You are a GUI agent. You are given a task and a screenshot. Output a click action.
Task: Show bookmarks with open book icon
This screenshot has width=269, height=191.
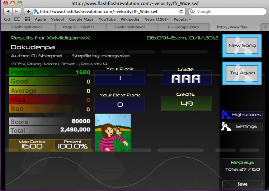17,19
